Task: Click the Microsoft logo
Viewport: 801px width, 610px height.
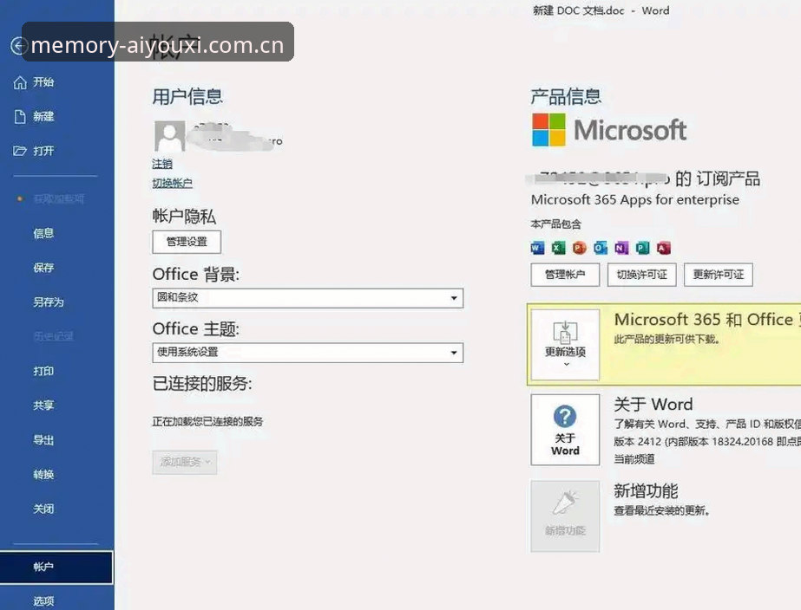Action: tap(609, 130)
